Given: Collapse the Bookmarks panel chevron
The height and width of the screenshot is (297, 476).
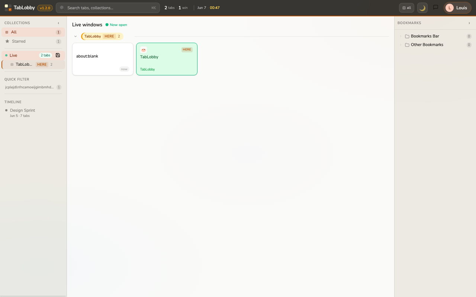Looking at the screenshot, I should coord(469,23).
